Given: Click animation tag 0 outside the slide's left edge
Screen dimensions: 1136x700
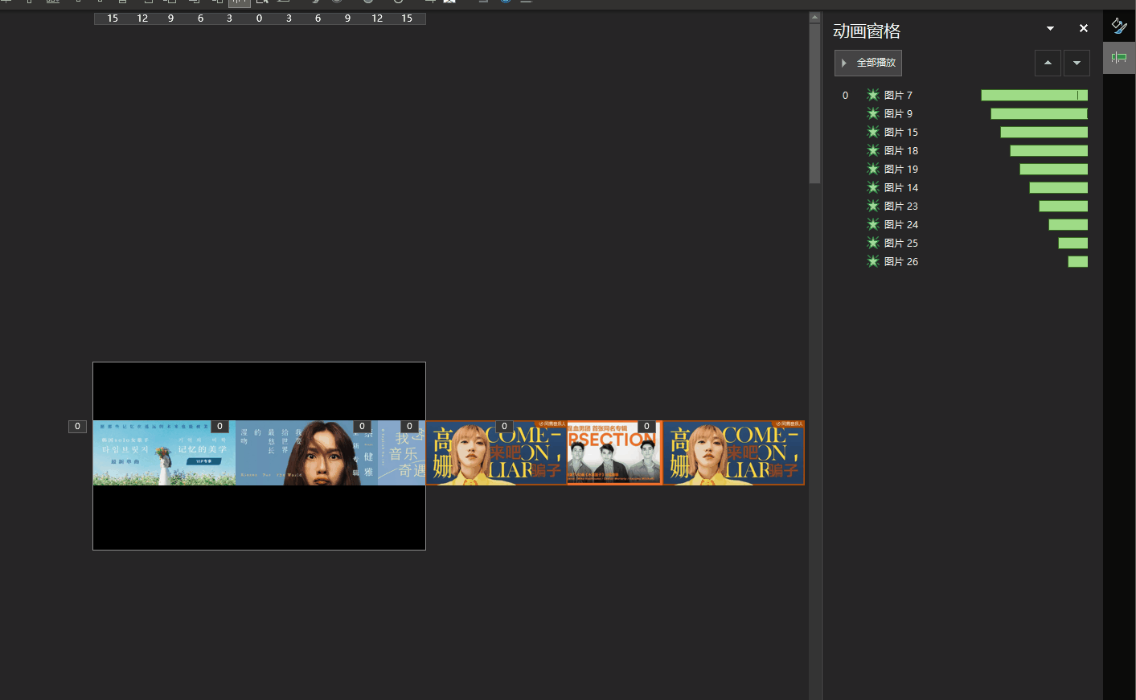Looking at the screenshot, I should pos(77,427).
